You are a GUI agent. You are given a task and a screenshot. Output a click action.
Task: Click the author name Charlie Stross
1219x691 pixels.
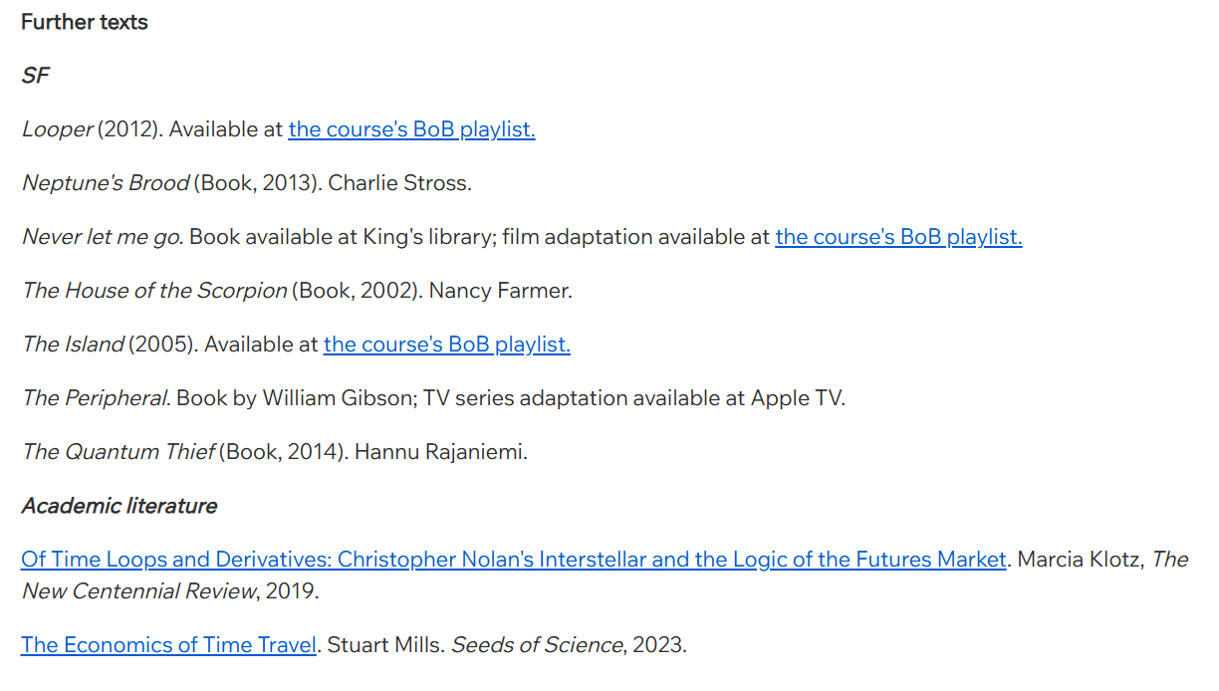point(399,183)
